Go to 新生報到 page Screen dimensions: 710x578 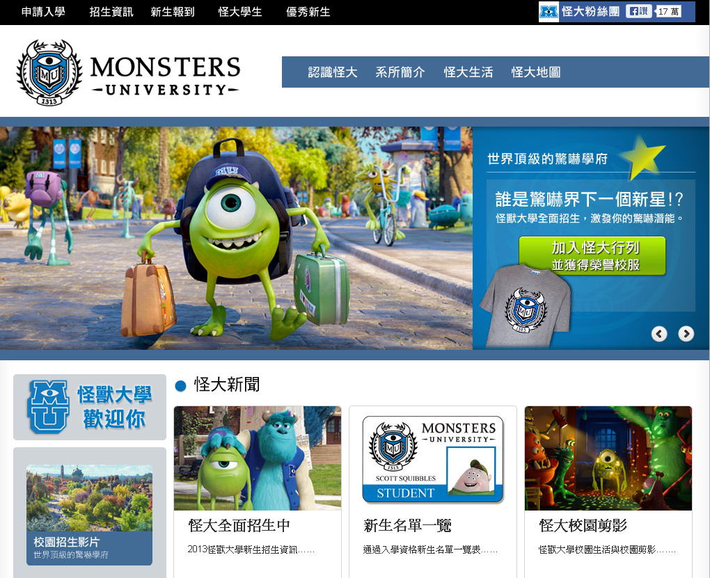coord(173,12)
